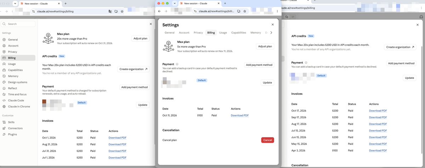Download PDF for Oct 17, 2026 invoice

(x=378, y=111)
